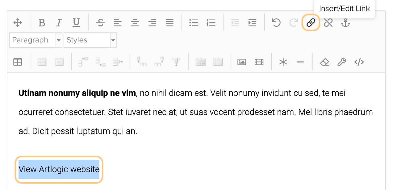Viewport: 393px width, 190px height.
Task: Insert a horizontal rule
Action: pos(300,62)
